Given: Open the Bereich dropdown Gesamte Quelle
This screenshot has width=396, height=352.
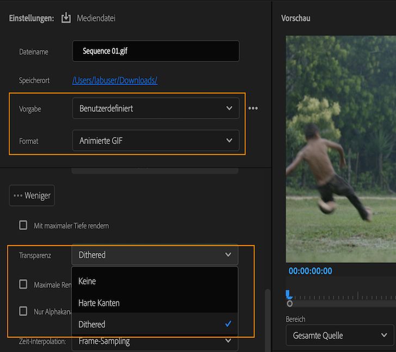Looking at the screenshot, I should click(x=339, y=335).
